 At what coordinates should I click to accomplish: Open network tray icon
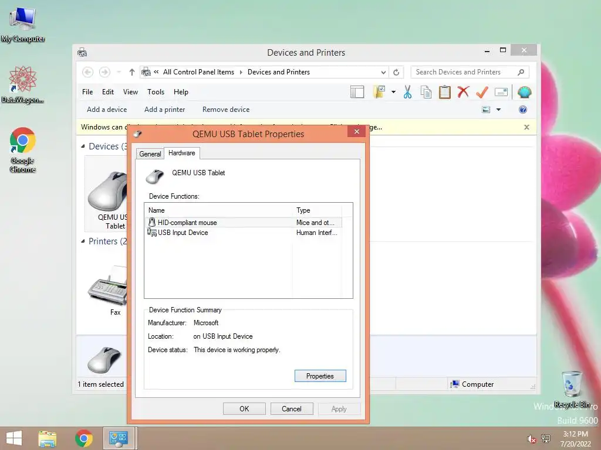(546, 439)
